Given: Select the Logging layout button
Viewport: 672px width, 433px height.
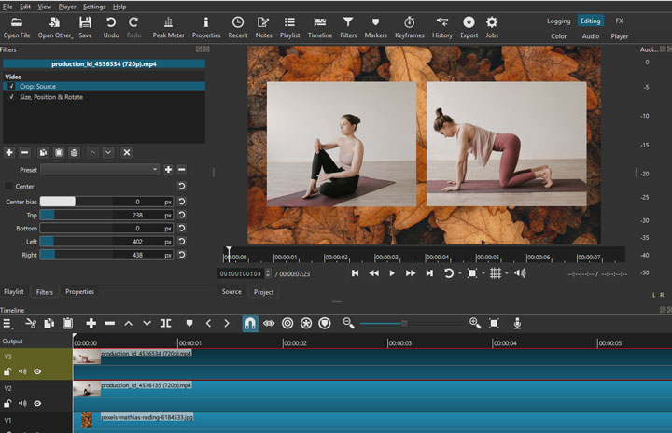Looking at the screenshot, I should (x=558, y=21).
